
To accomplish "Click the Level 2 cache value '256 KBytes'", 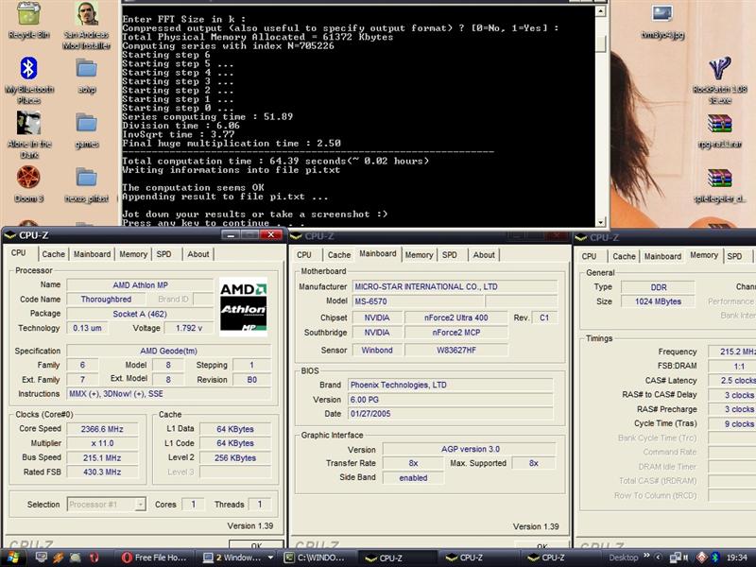I will coord(235,458).
